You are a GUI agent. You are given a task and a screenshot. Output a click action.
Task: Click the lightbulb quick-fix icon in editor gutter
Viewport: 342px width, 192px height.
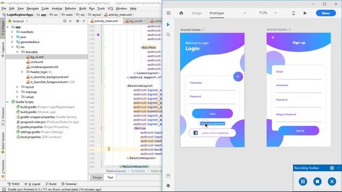coord(109,149)
